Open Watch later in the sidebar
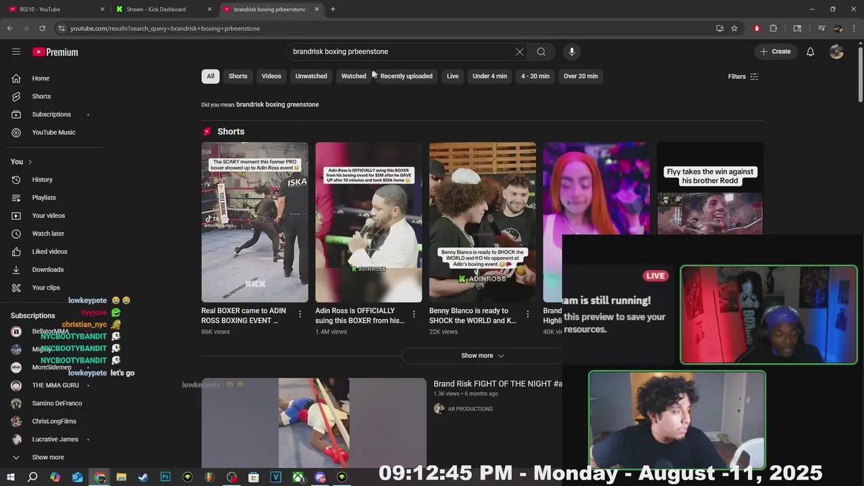 pos(48,234)
